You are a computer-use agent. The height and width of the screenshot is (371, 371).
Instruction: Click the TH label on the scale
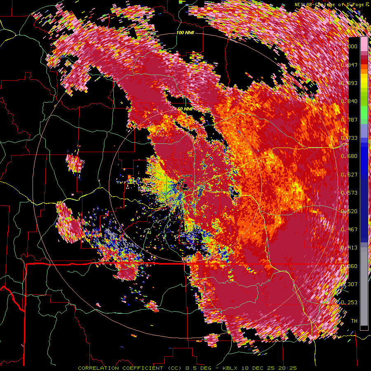[x=354, y=321]
